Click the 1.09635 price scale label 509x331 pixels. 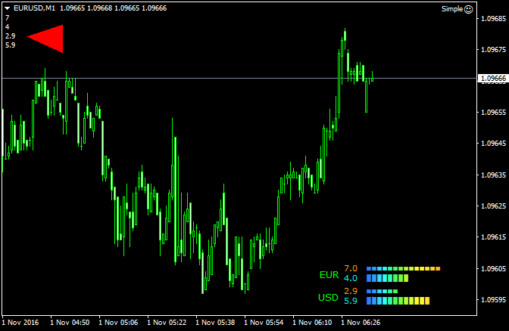tap(493, 175)
